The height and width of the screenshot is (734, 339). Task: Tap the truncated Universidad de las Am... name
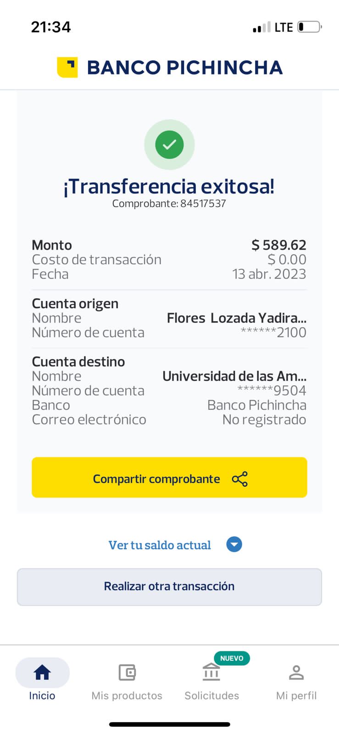click(234, 376)
